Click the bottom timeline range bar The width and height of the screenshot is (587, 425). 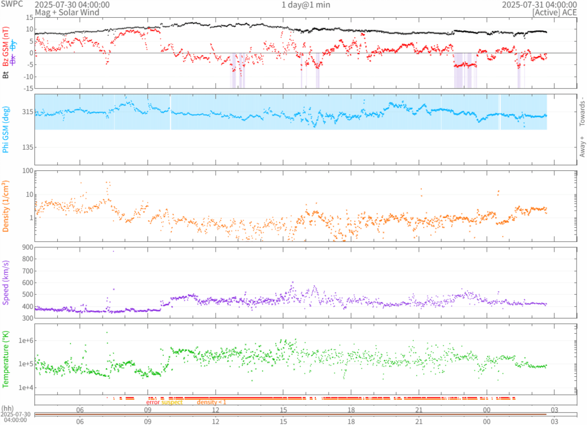pos(291,414)
